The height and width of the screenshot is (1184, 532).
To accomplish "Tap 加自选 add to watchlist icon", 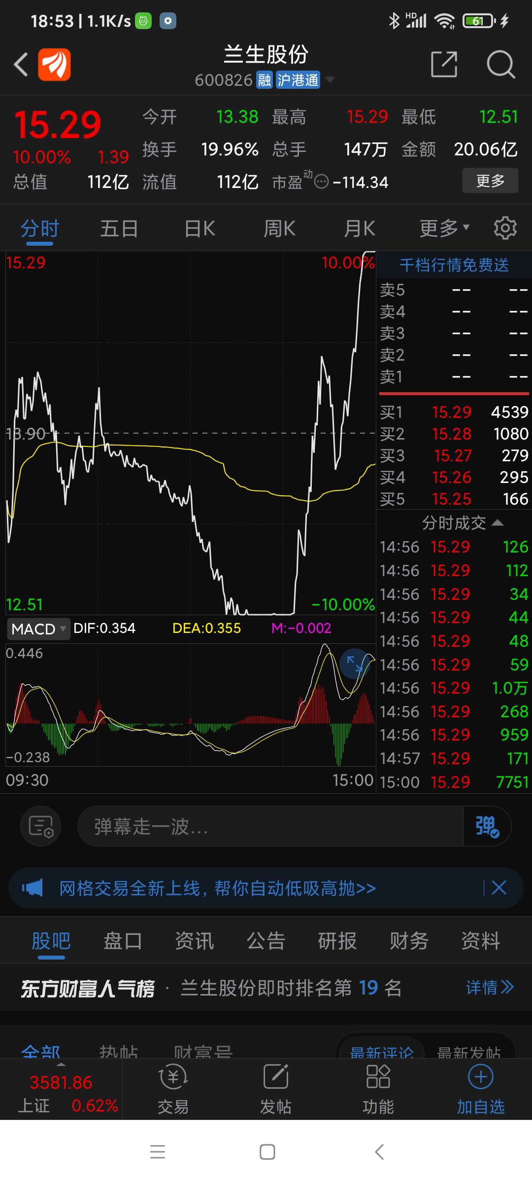I will pos(481,1089).
